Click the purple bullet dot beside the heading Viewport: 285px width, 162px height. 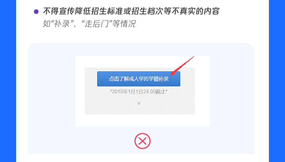tap(36, 12)
